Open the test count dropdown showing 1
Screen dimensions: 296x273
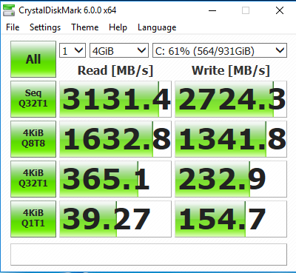point(73,50)
